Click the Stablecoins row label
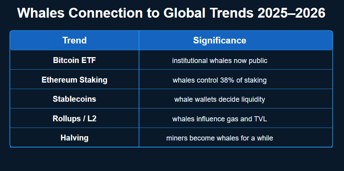Screen dimensions: 344x171 (74, 99)
